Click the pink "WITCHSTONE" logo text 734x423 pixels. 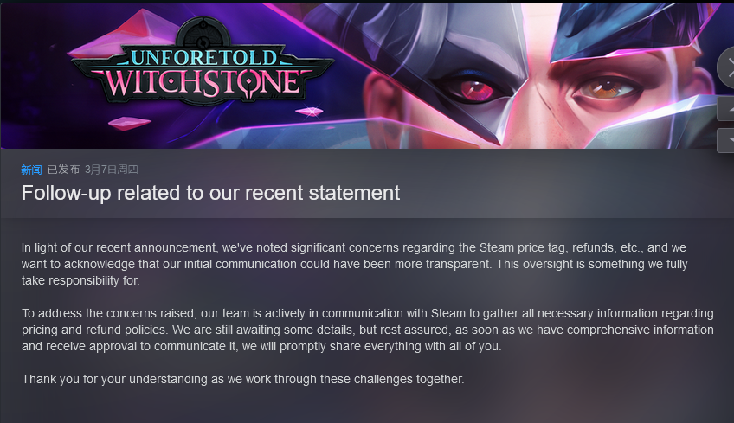coord(203,82)
